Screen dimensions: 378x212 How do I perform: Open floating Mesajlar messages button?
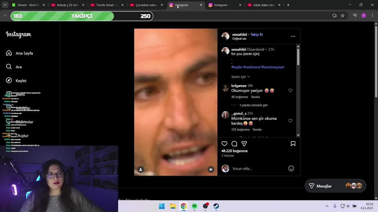[x=335, y=186]
